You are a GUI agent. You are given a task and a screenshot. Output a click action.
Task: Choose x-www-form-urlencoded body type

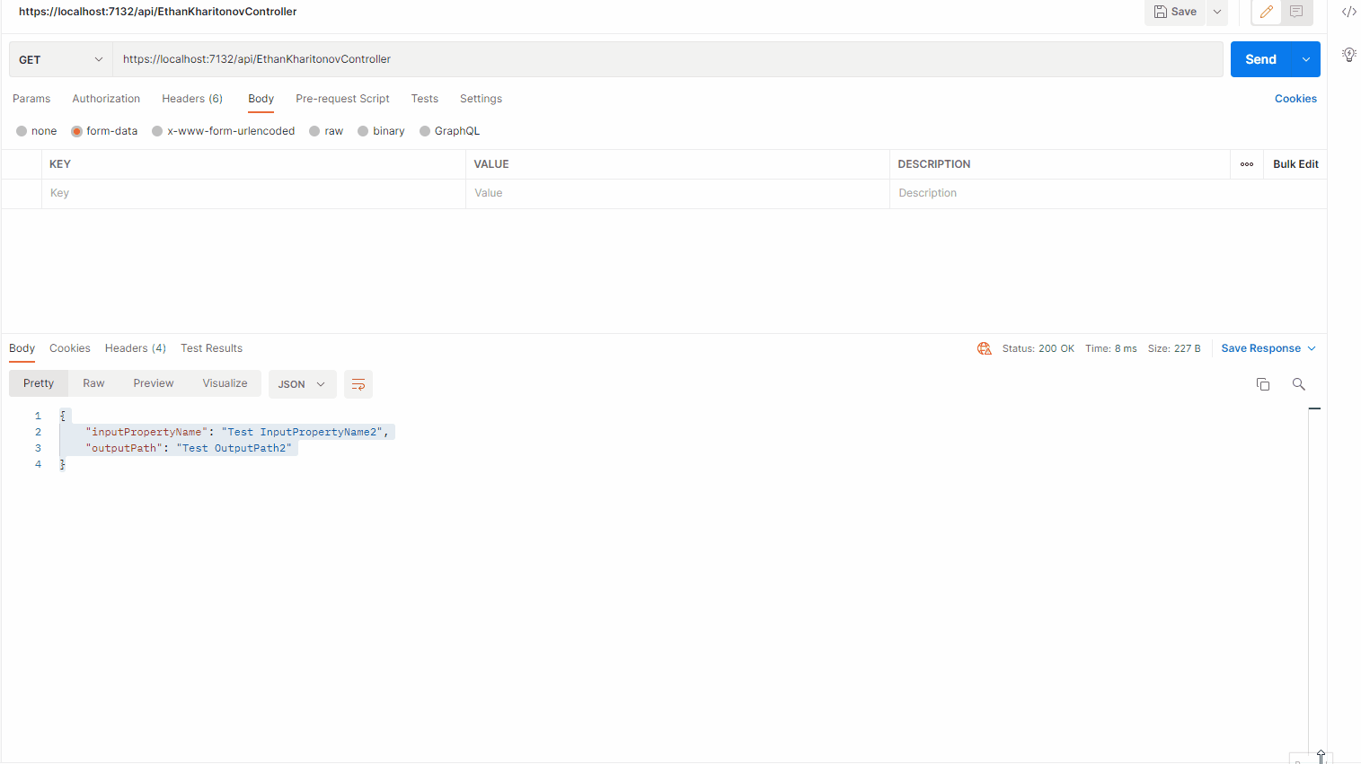tap(157, 131)
